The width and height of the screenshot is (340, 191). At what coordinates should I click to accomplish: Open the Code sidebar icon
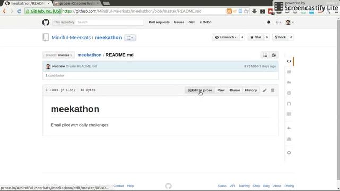289,62
